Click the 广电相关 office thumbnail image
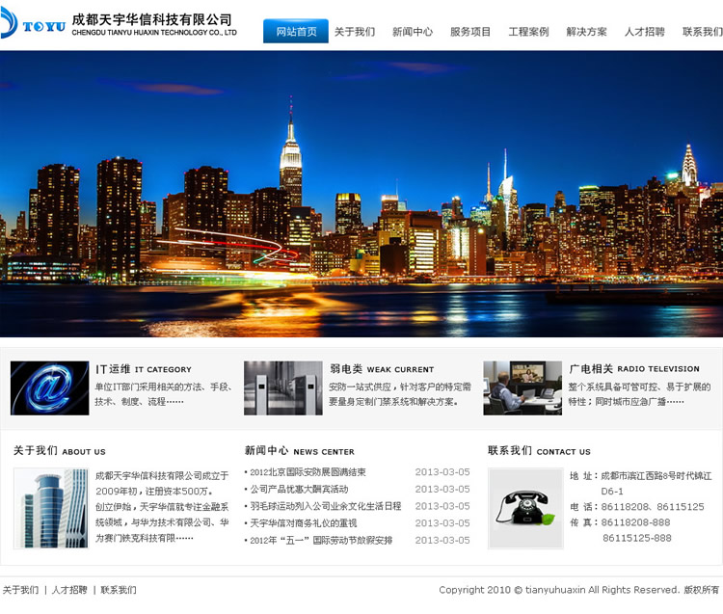Viewport: 723px width, 614px height. coord(522,388)
